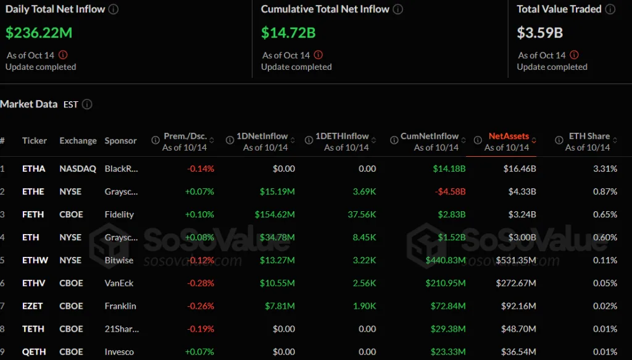This screenshot has width=632, height=360.
Task: Click red alert icon under $3.59B
Action: pos(575,55)
